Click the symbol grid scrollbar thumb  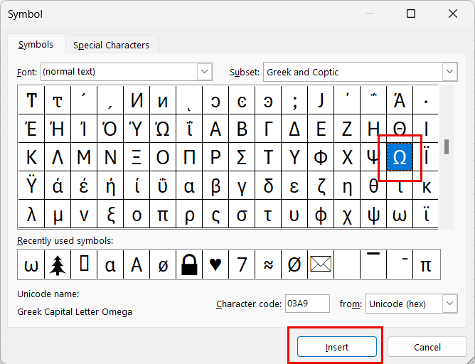(x=447, y=147)
